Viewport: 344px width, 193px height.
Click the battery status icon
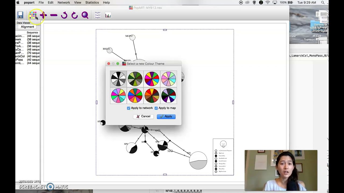[x=290, y=2]
